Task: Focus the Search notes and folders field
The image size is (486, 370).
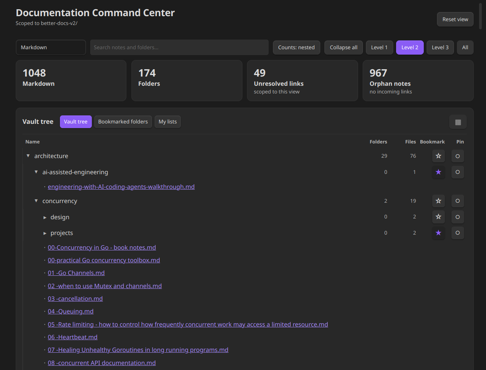Action: [x=179, y=47]
